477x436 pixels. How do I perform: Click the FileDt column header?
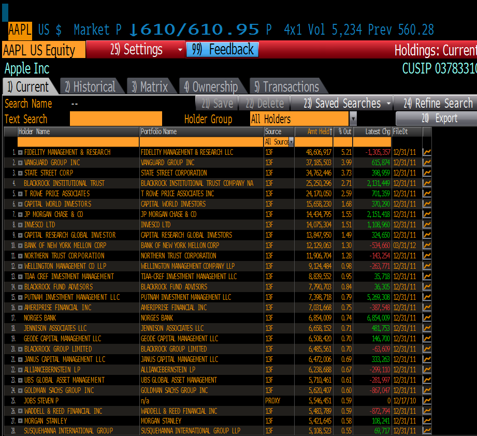point(407,132)
